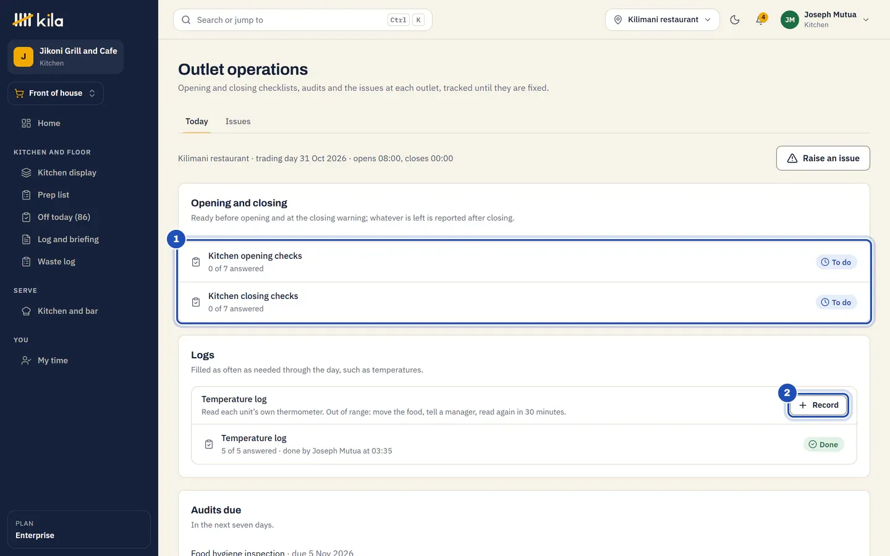The height and width of the screenshot is (556, 890).
Task: Click the Kila logo
Action: point(38,20)
